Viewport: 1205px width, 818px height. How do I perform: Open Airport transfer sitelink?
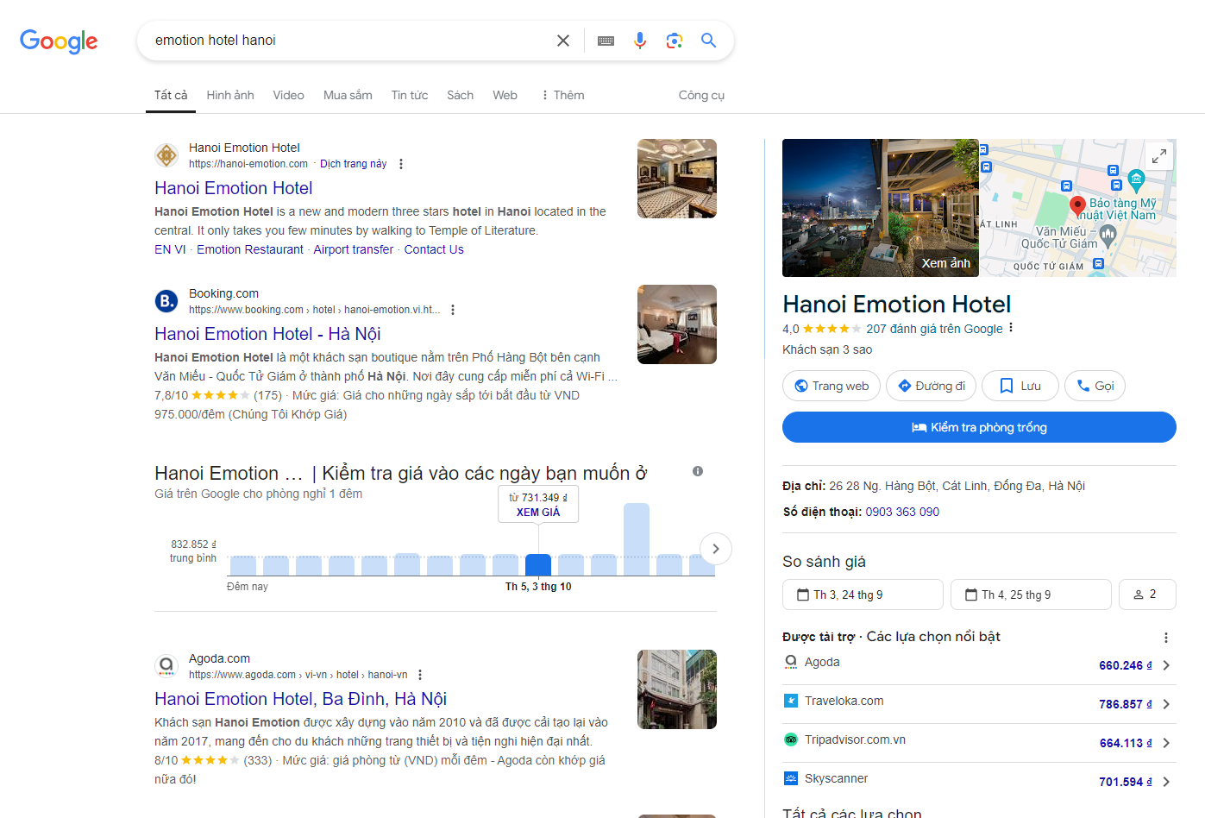[354, 249]
